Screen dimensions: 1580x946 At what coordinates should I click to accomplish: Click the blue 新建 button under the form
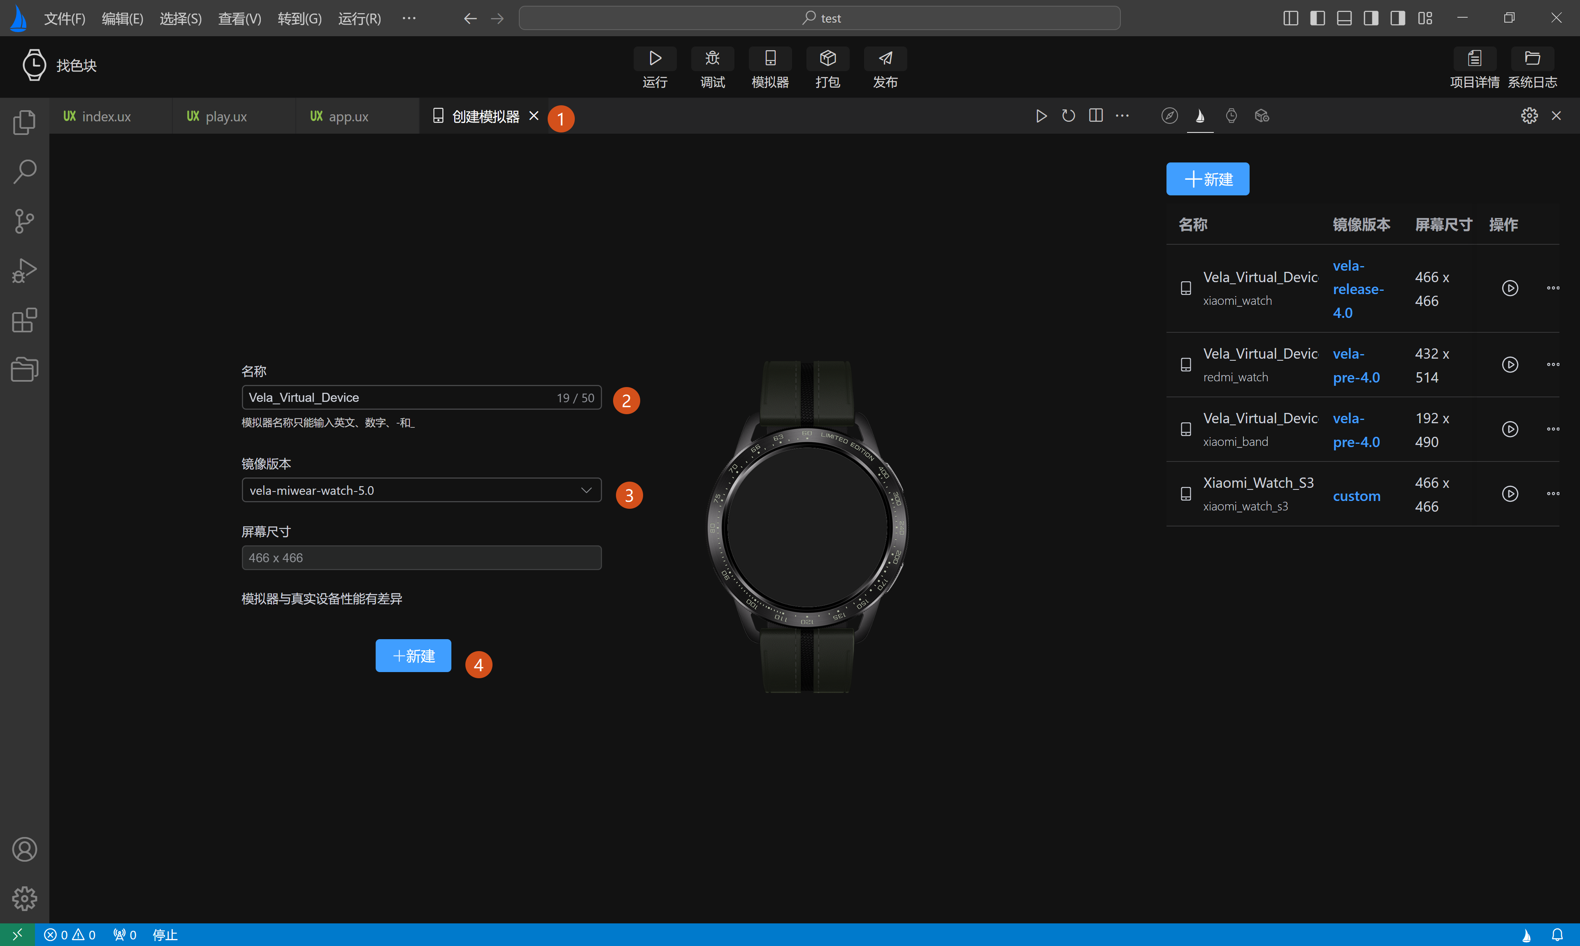(413, 655)
